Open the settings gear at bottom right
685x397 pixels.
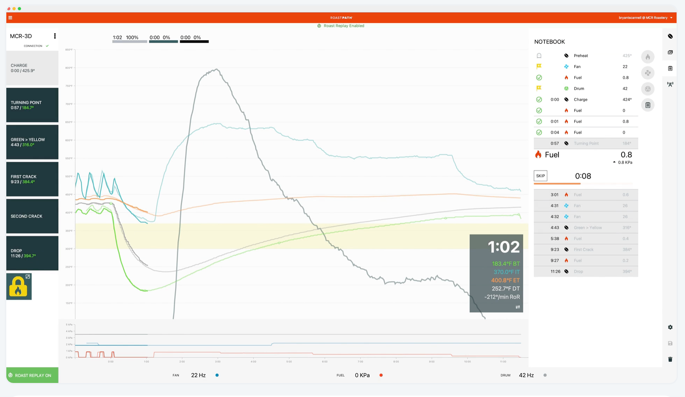pyautogui.click(x=670, y=327)
